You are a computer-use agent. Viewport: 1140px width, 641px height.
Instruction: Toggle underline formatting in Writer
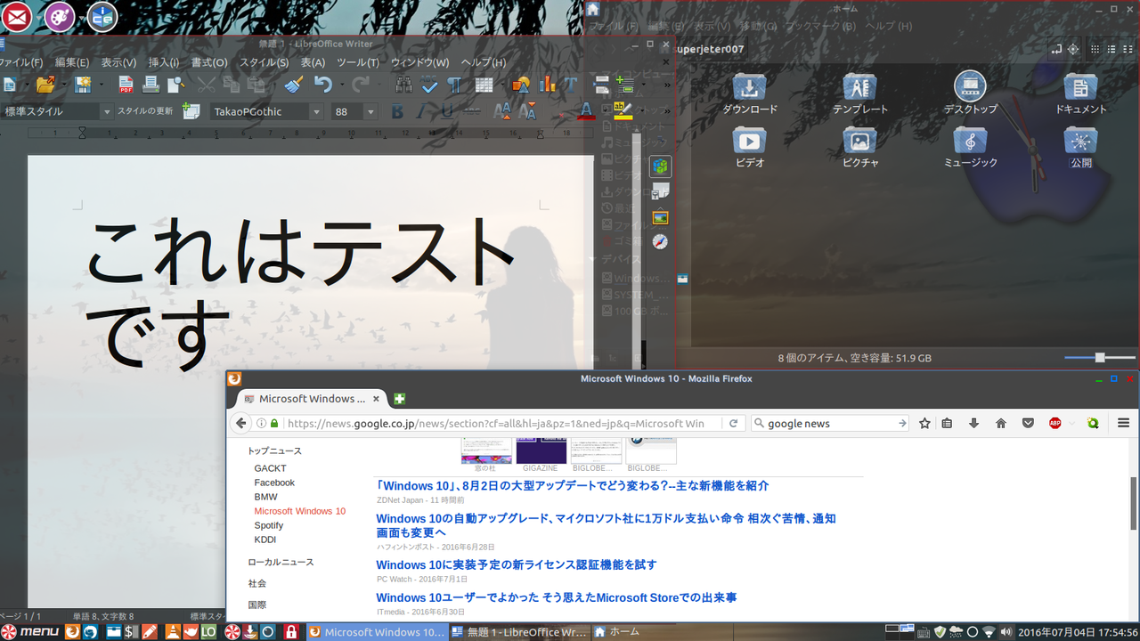446,111
